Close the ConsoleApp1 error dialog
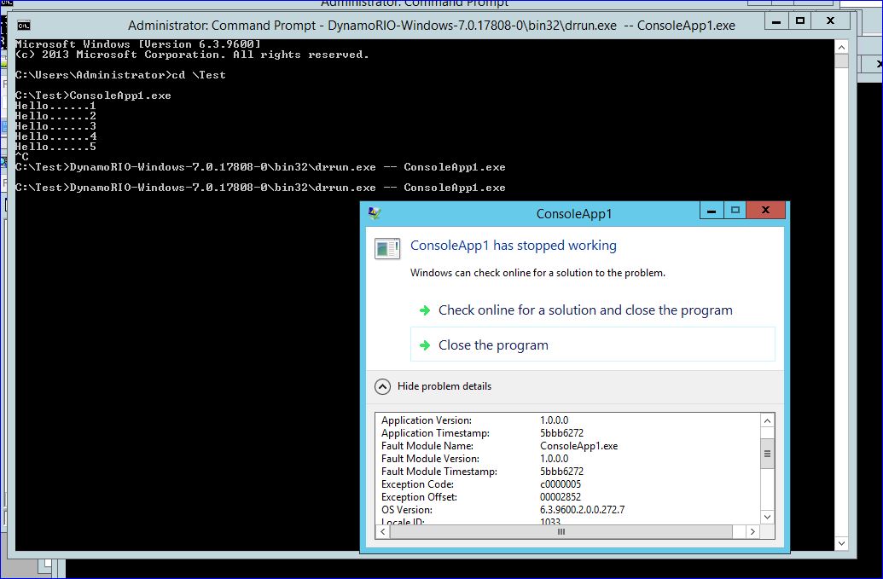Screen dimensions: 883x579 tap(765, 211)
